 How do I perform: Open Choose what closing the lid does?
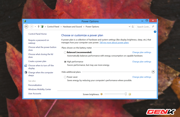[40, 56]
